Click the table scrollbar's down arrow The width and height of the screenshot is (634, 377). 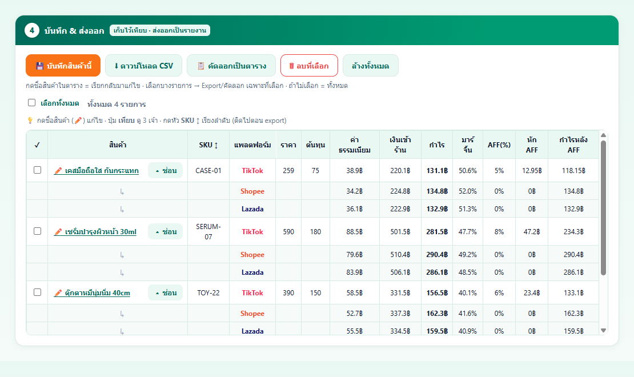point(603,331)
